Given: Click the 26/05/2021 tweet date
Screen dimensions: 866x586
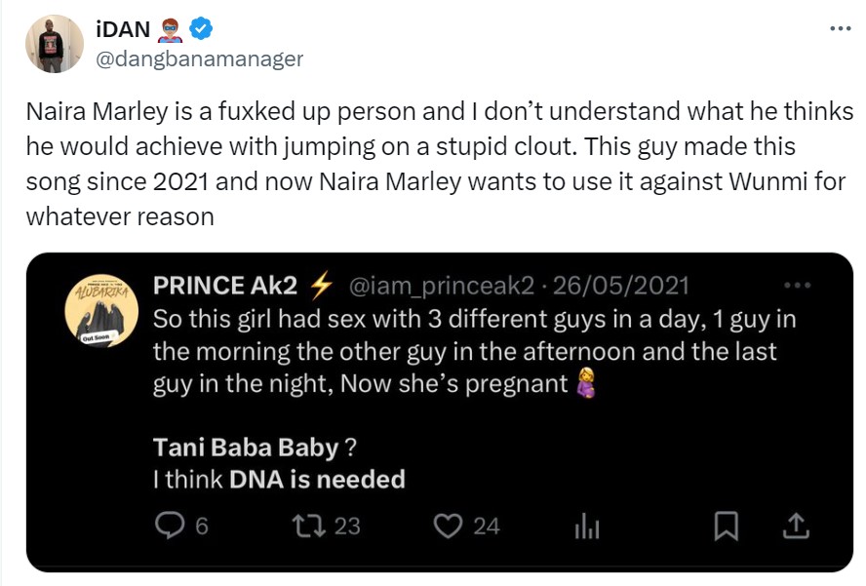Looking at the screenshot, I should point(620,286).
